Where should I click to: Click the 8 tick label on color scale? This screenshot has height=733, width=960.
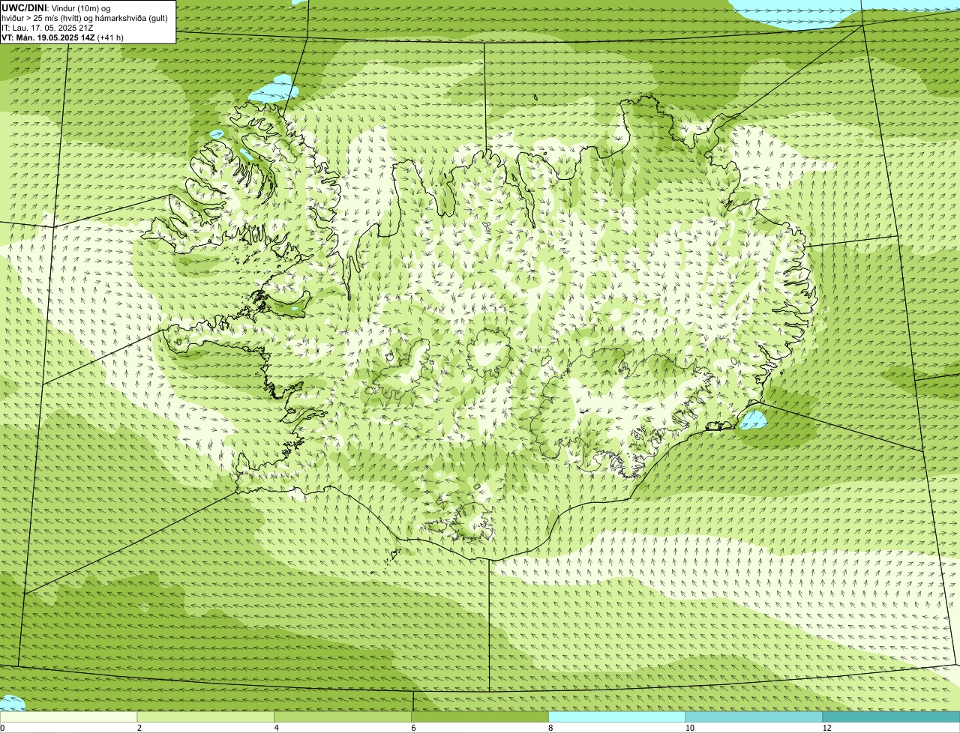(550, 728)
